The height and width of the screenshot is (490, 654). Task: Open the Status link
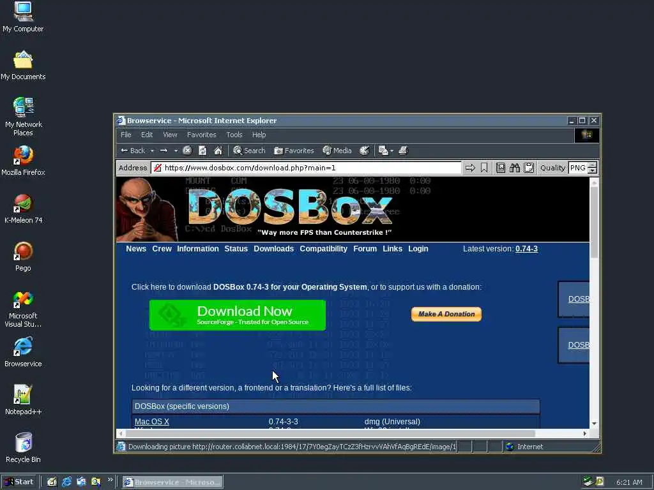pos(236,249)
